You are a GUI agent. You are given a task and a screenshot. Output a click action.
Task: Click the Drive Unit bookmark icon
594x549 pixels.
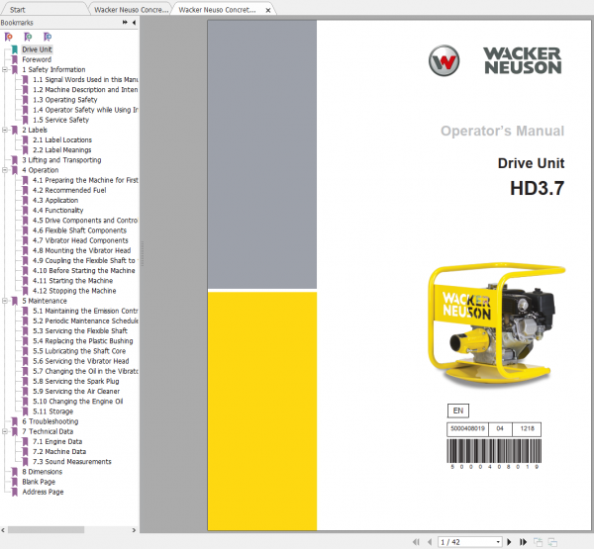[x=15, y=49]
